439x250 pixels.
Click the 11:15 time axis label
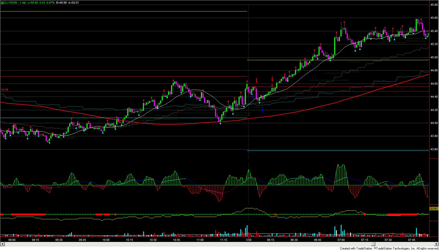pyautogui.click(x=224, y=240)
